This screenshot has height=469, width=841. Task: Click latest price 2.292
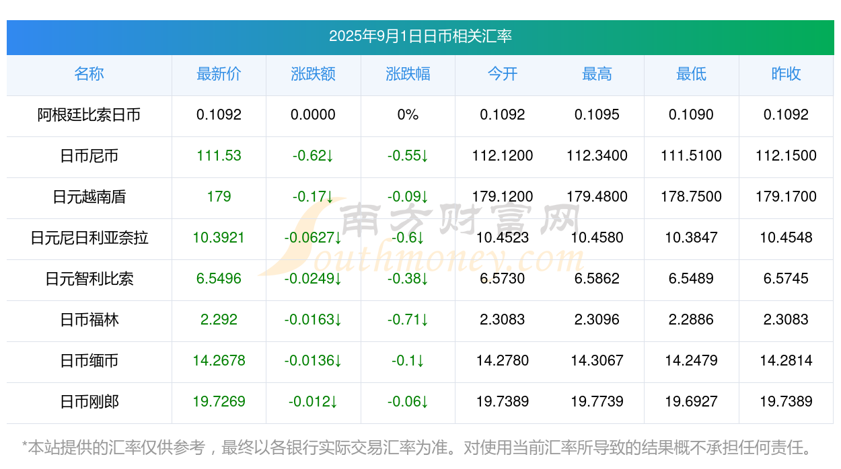tap(219, 320)
